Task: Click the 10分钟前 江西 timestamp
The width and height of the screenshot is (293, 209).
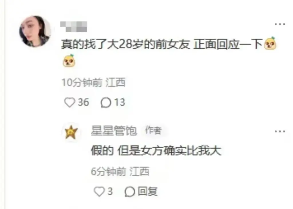Action: (94, 82)
